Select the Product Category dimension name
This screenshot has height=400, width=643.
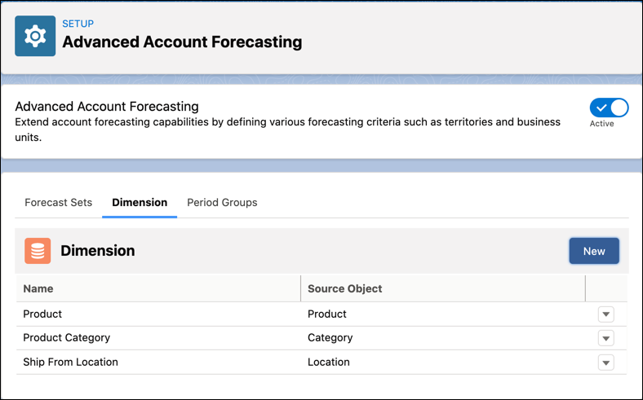(x=67, y=337)
